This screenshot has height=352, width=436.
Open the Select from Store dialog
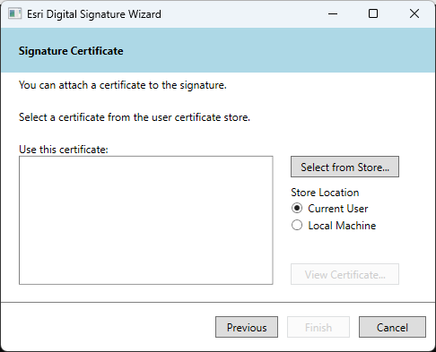[344, 167]
